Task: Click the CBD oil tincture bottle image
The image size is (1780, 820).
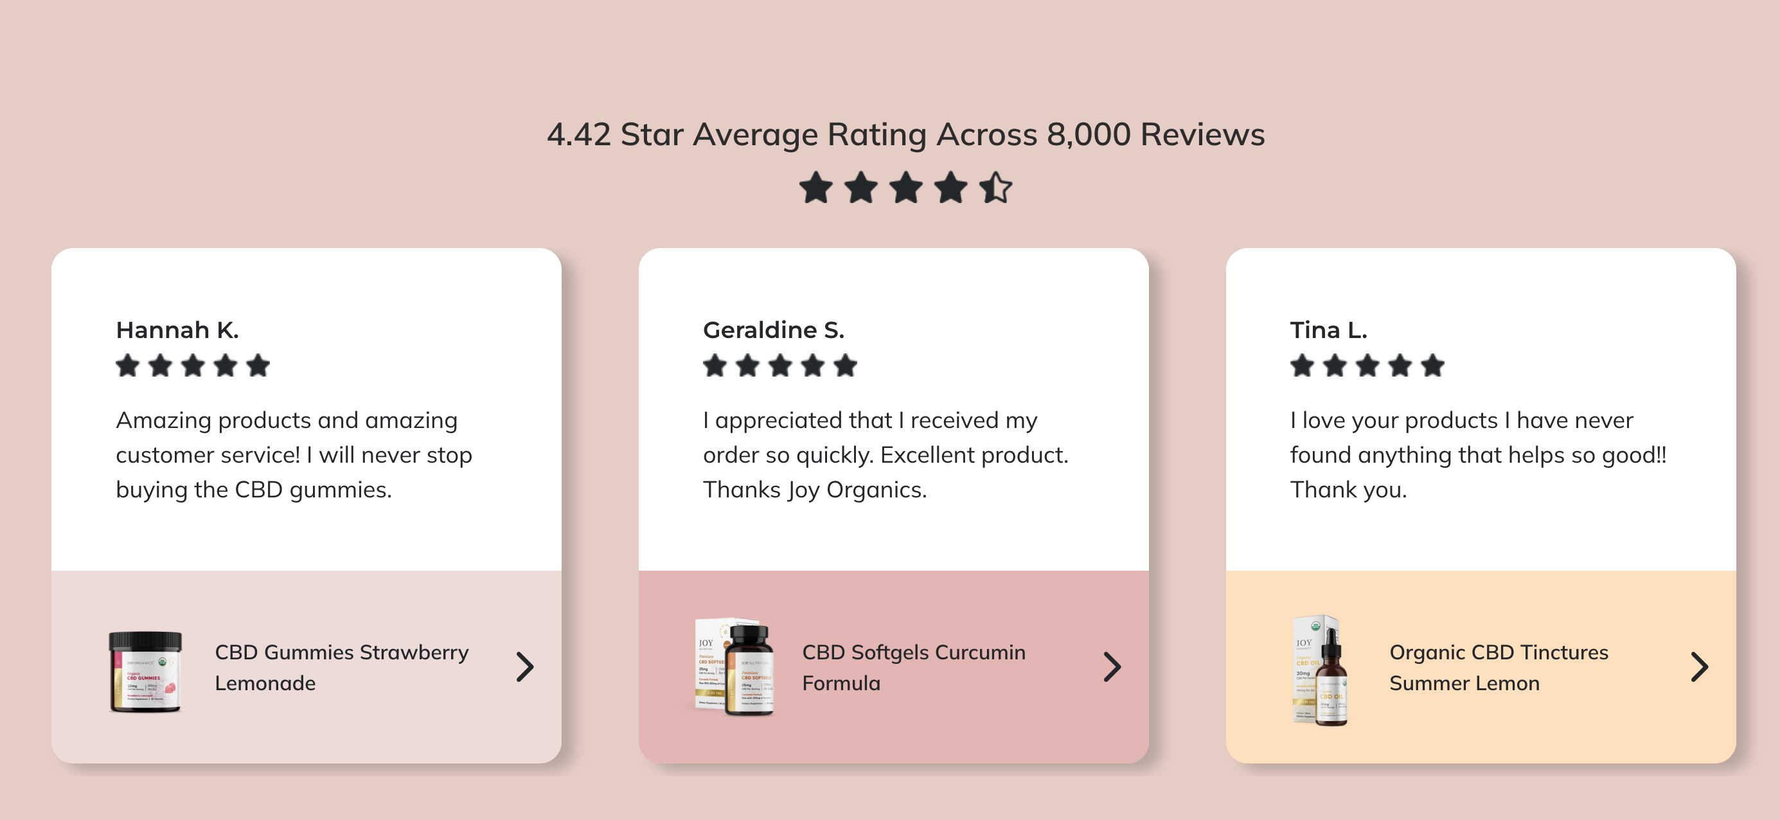Action: click(x=1321, y=670)
